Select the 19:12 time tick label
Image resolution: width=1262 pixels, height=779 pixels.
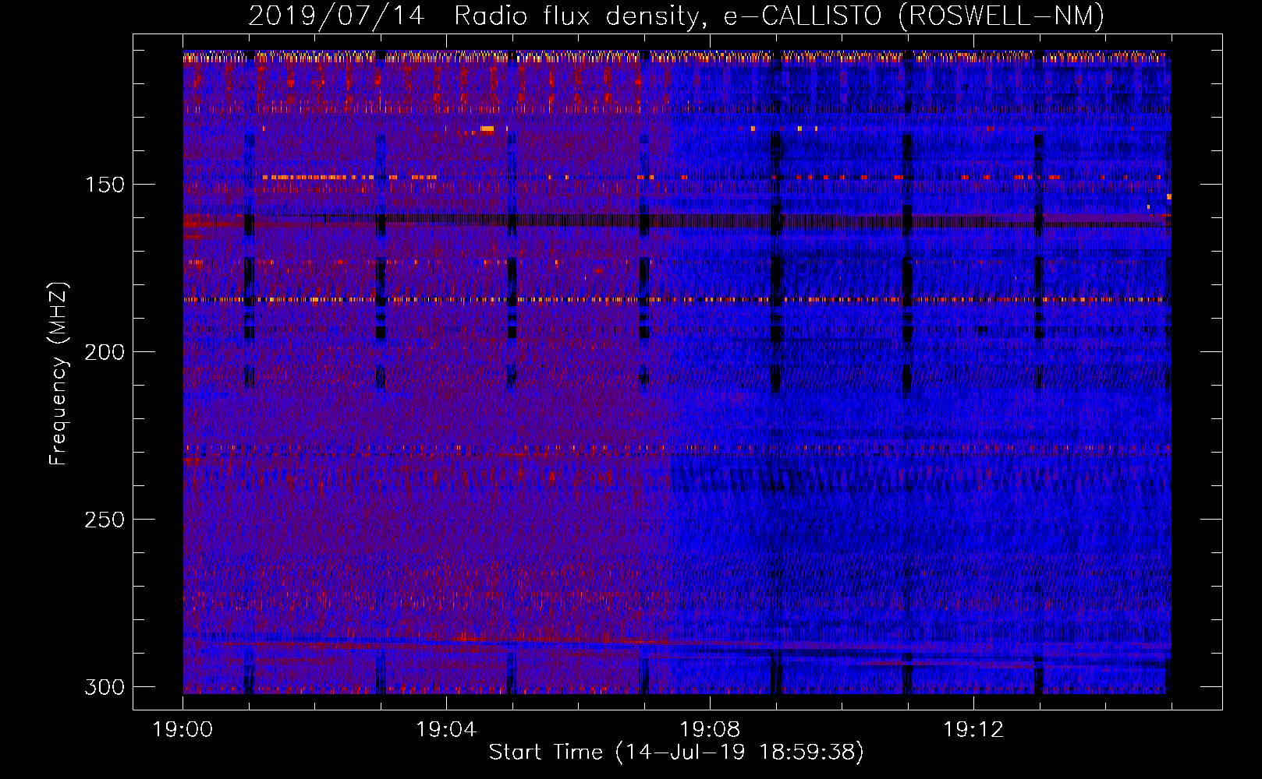tap(973, 730)
